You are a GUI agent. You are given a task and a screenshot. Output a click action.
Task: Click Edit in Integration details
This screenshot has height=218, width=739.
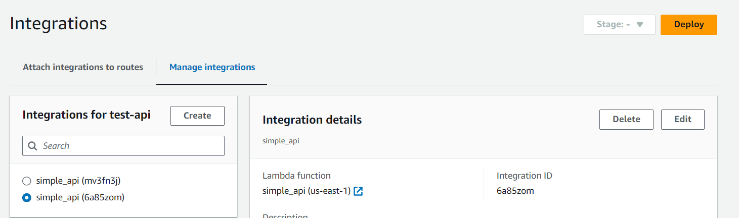(682, 120)
